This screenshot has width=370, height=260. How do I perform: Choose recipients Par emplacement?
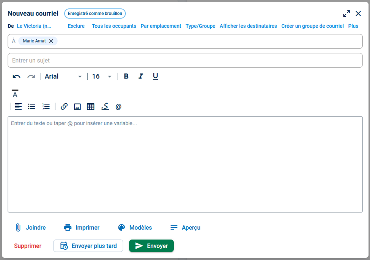click(x=161, y=26)
